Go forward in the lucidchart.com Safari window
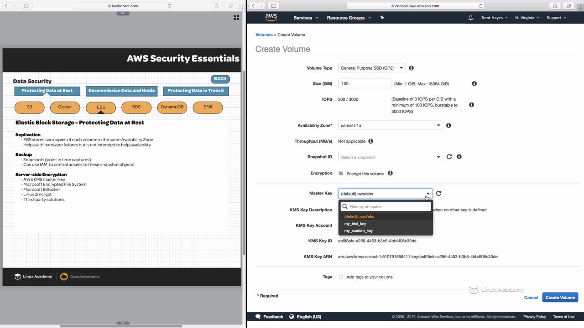 click(15, 6)
